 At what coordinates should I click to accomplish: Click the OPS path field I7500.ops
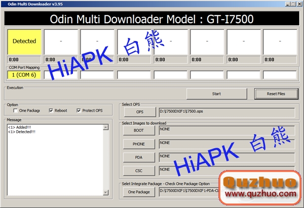[227, 112]
